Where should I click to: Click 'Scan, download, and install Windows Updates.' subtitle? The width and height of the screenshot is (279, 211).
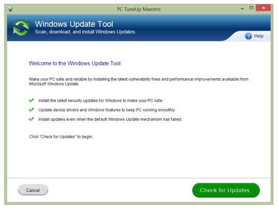[x=85, y=32]
